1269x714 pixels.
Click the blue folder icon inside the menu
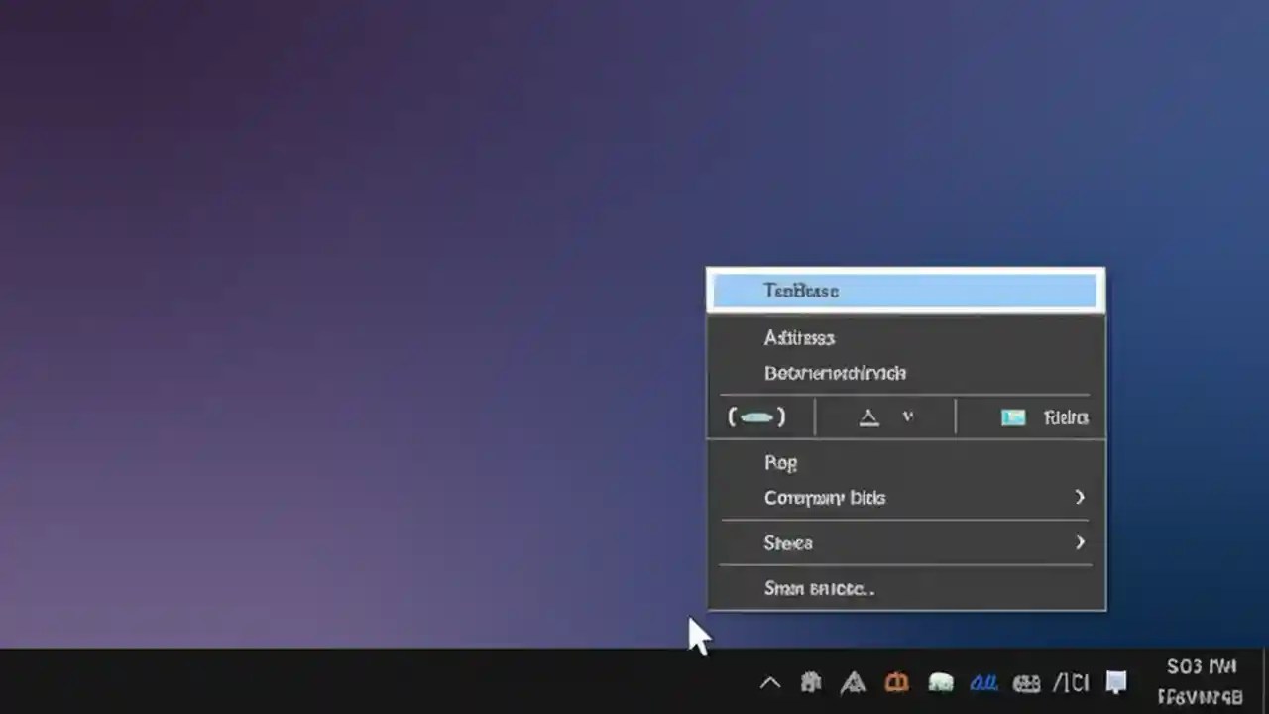pos(1012,417)
